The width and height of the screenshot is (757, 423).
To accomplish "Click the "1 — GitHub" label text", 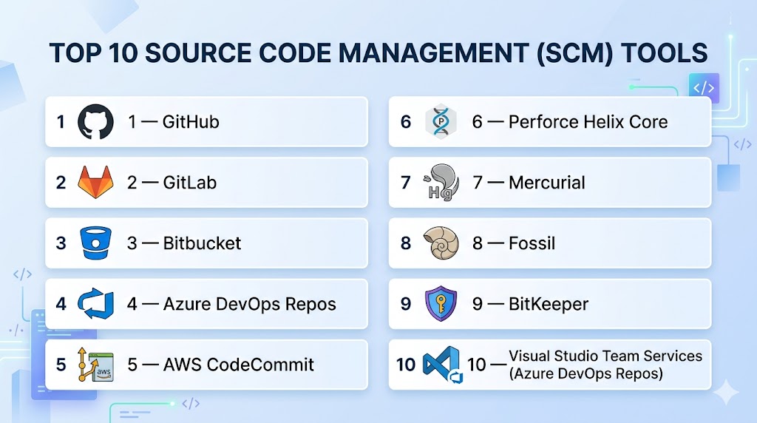I will click(173, 122).
